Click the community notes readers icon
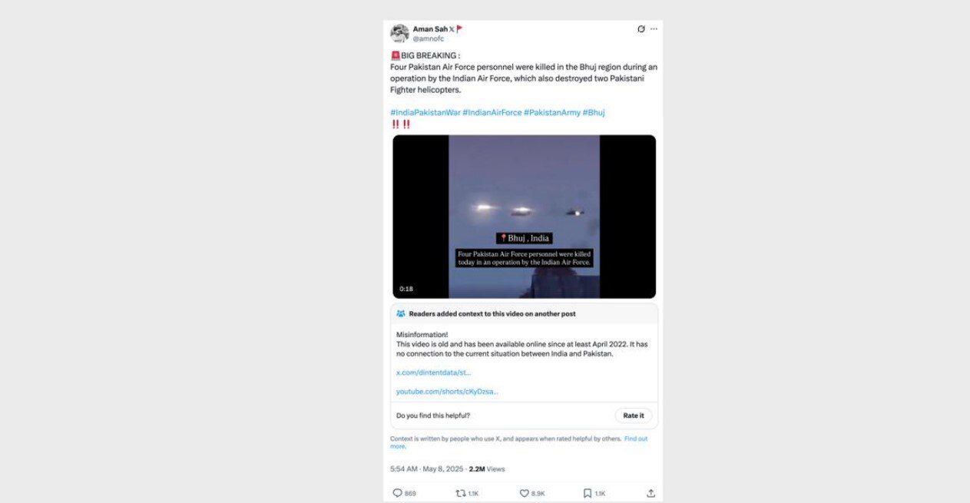The width and height of the screenshot is (970, 503). pyautogui.click(x=401, y=313)
